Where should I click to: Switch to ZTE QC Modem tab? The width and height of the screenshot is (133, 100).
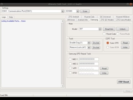click(x=107, y=20)
